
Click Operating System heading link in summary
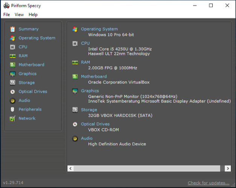pyautogui.click(x=99, y=29)
